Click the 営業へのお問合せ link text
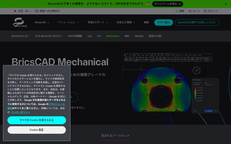 [x=50, y=11]
